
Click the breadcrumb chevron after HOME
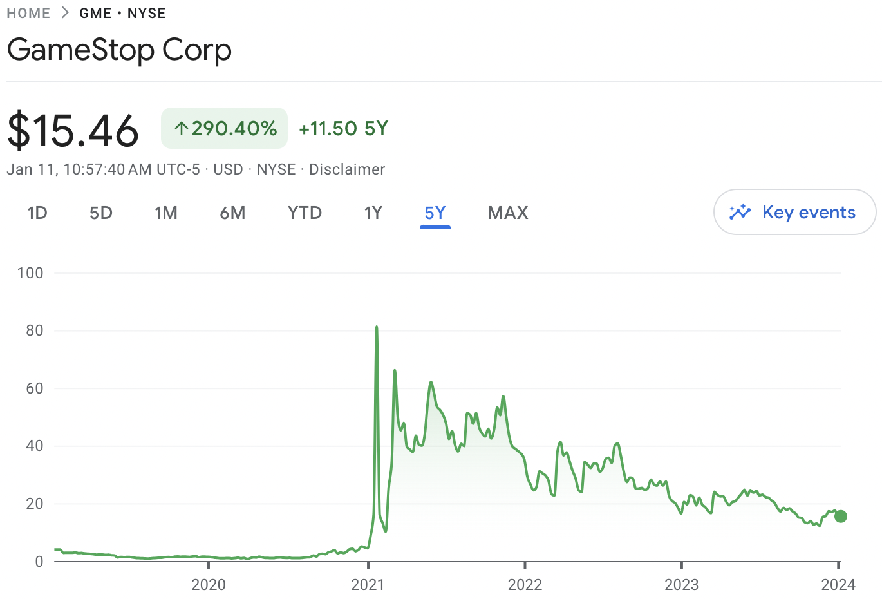(x=65, y=13)
